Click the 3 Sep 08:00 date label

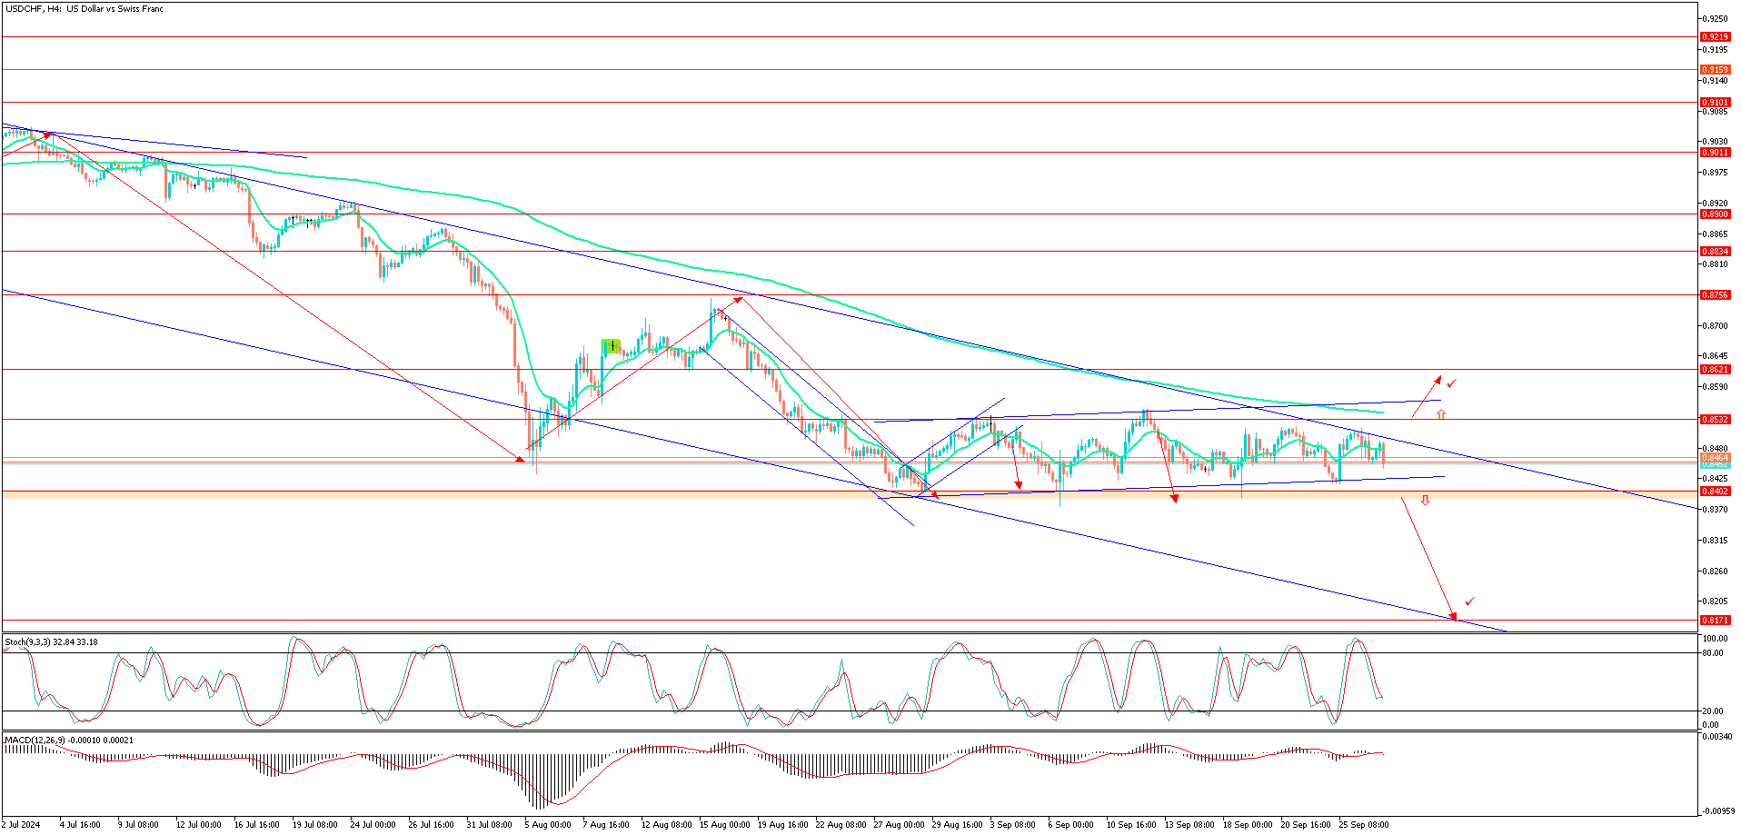(1012, 825)
